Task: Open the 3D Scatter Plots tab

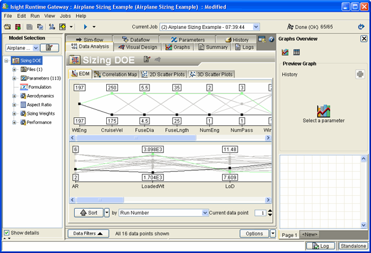Action: 211,74
